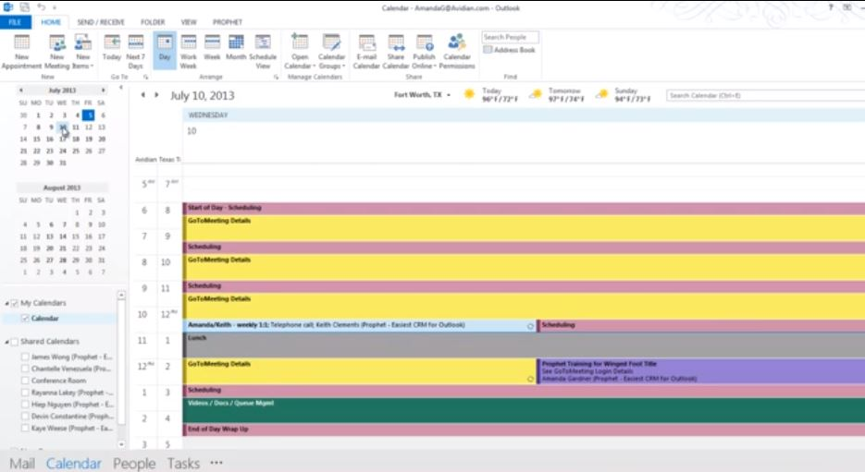Switch to Work Week view
The image size is (865, 472).
[188, 51]
